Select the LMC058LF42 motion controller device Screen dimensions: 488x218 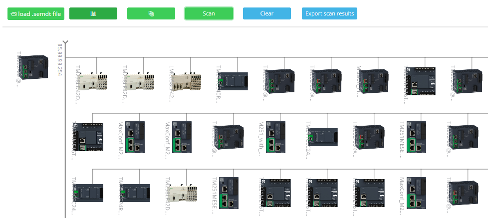click(187, 82)
